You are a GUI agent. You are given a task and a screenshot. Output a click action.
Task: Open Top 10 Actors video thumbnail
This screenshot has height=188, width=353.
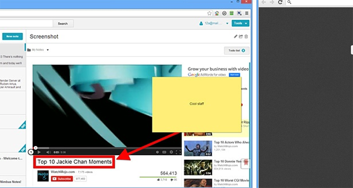click(198, 148)
